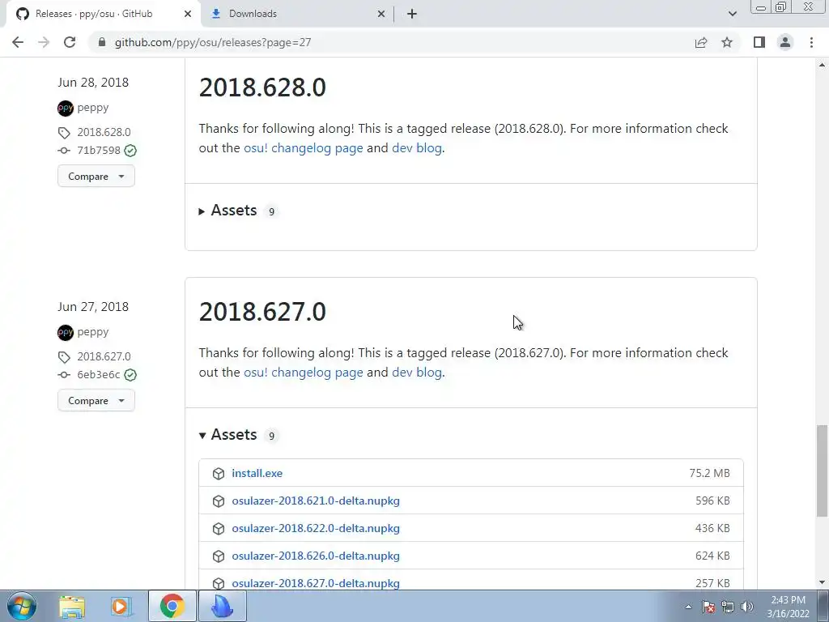829x622 pixels.
Task: Switch to the Downloads tab
Action: click(297, 14)
